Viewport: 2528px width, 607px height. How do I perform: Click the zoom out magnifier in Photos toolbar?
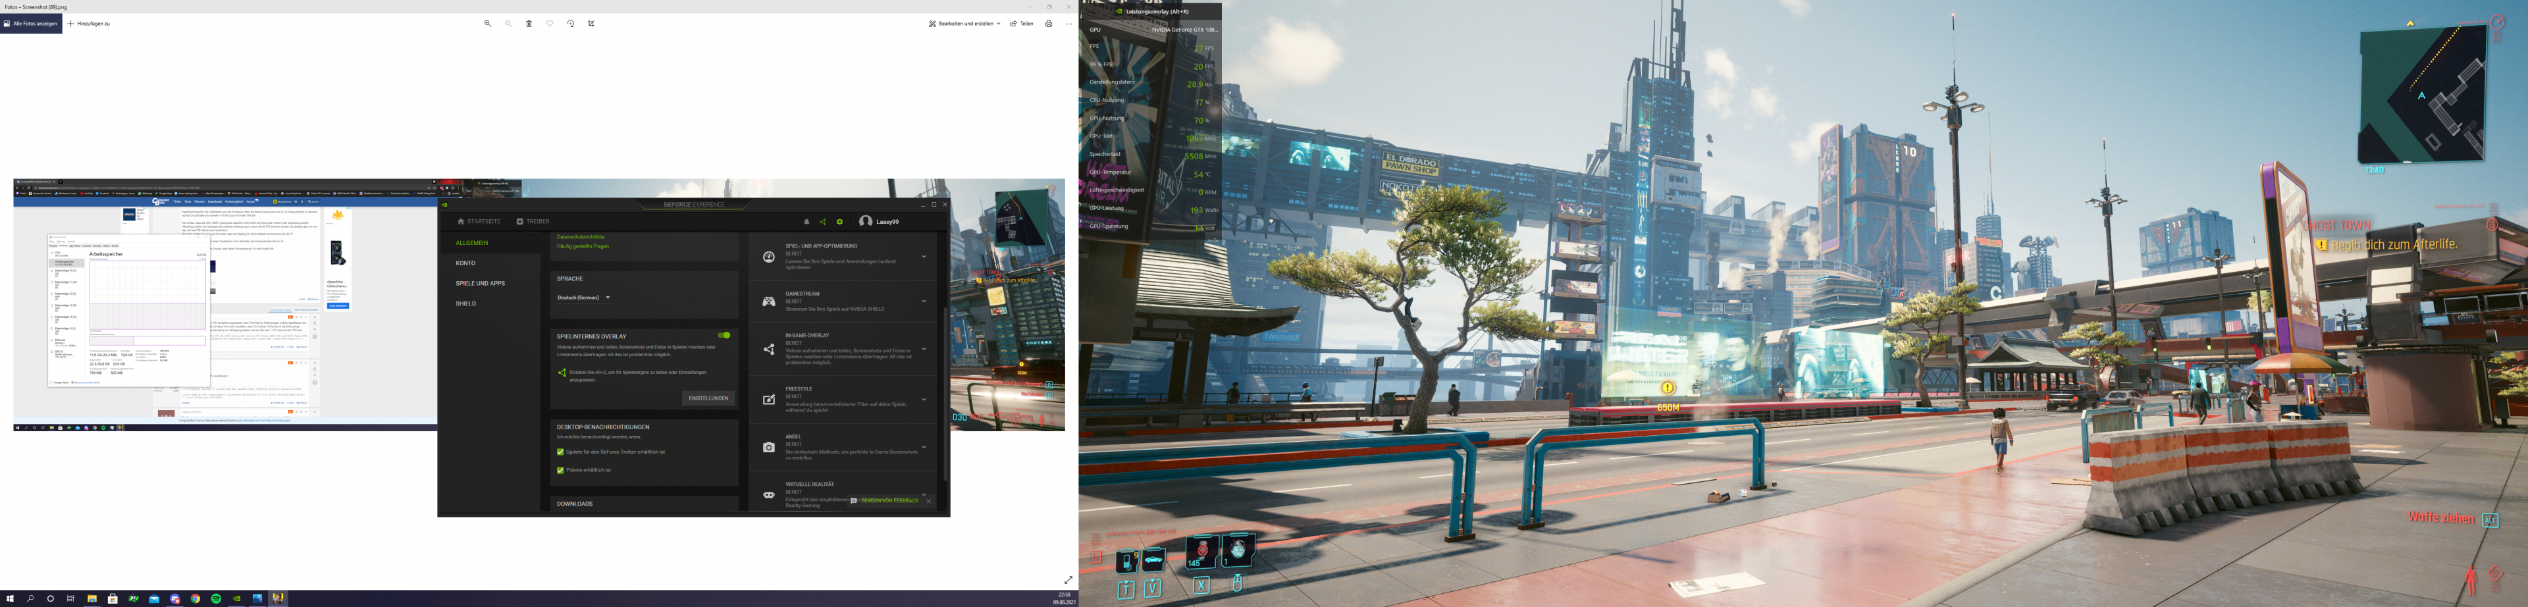[508, 24]
